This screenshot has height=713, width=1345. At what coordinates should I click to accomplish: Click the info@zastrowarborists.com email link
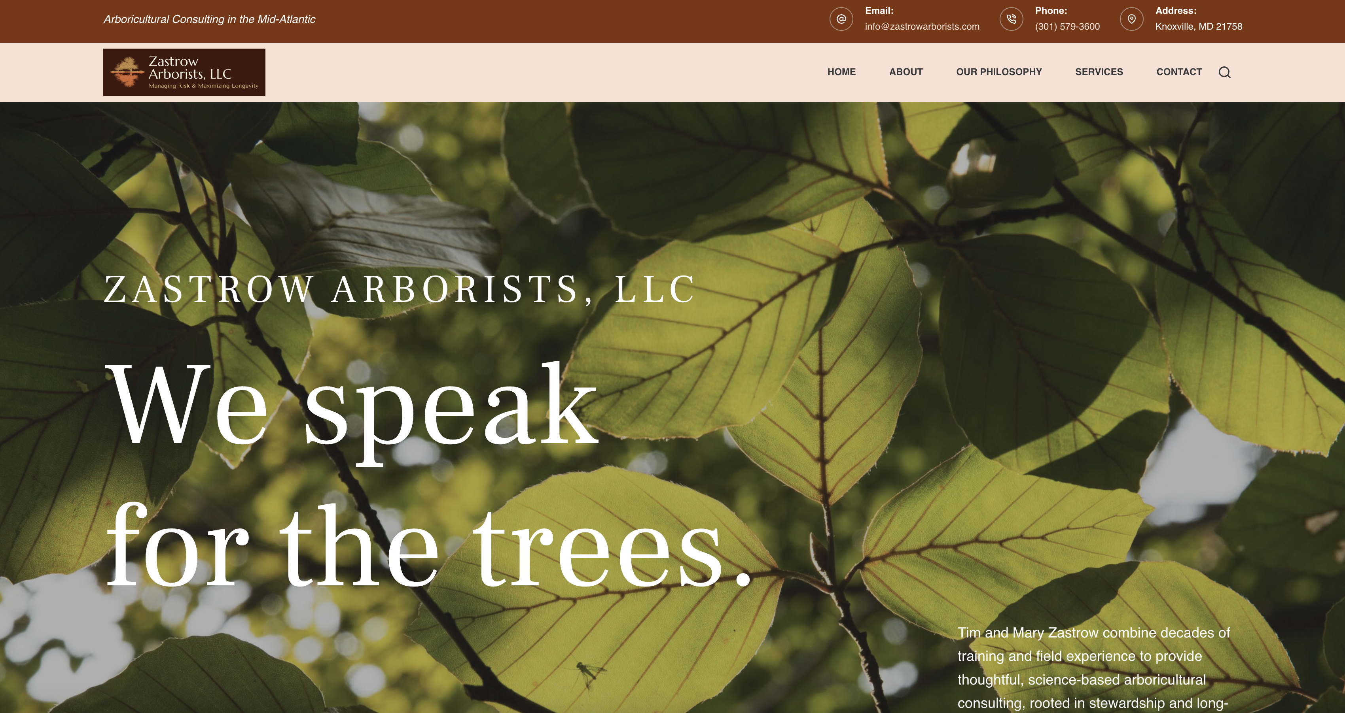(922, 26)
